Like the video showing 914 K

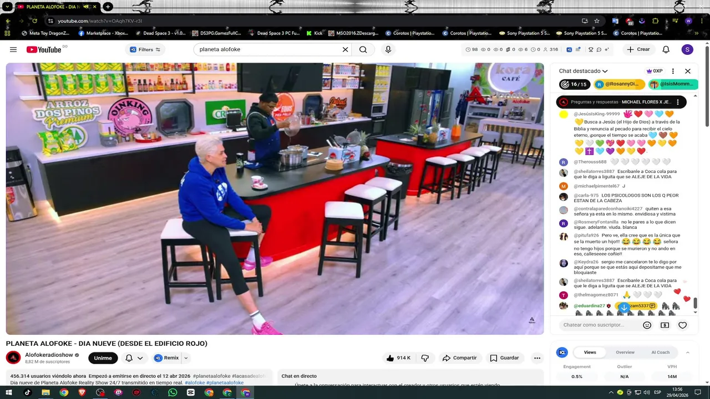[398, 358]
